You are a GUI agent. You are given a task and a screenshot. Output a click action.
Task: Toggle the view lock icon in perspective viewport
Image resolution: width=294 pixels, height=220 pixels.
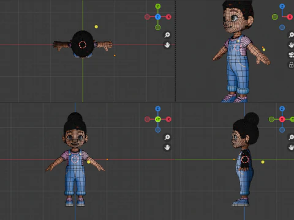click(291, 65)
